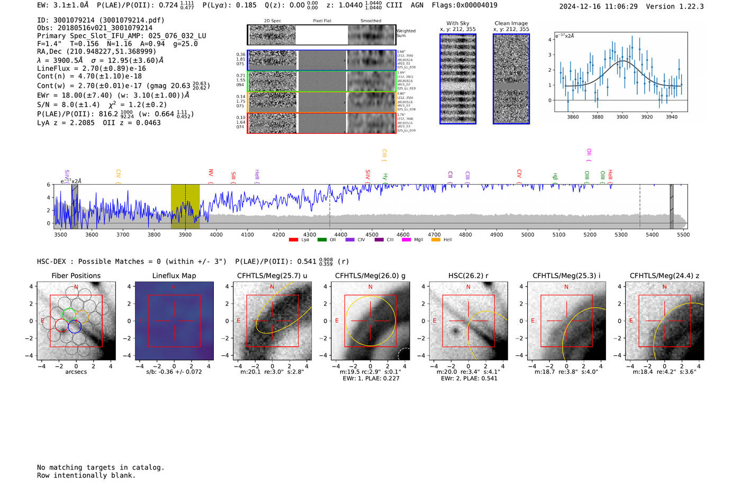Click the ID 3001079214 text line

101,20
